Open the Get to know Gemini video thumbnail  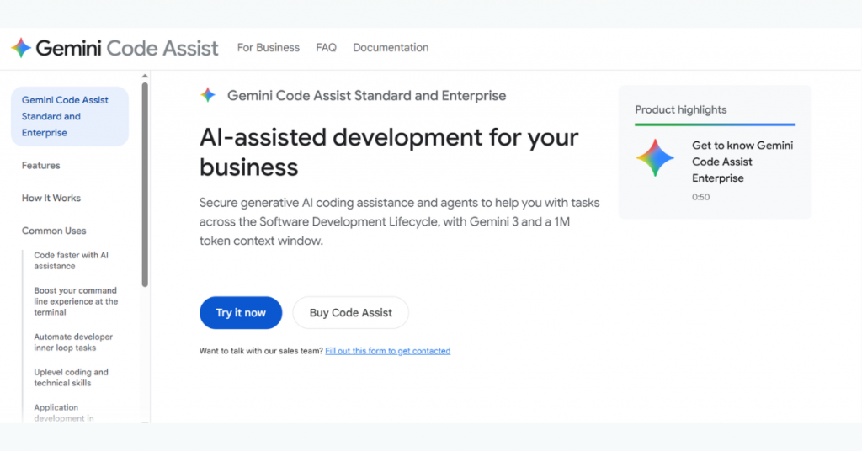655,157
